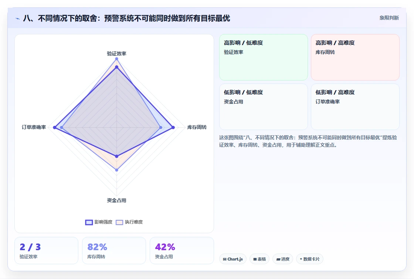Click the 验证效率 label under 2 / 3
Viewport: 414px width, 279px height.
tap(28, 256)
